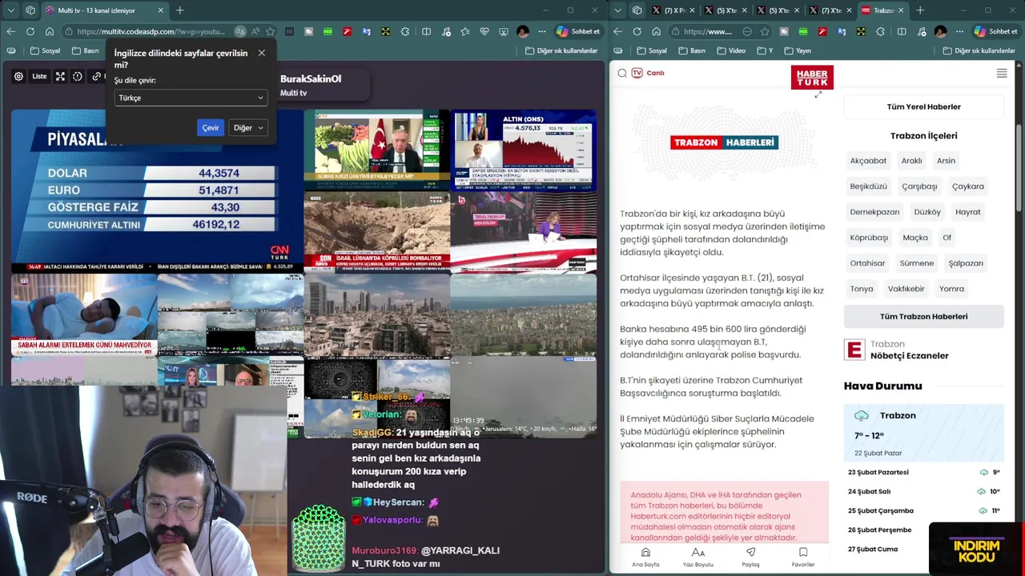
Task: Open Habertürk hamburger menu
Action: click(x=1002, y=73)
